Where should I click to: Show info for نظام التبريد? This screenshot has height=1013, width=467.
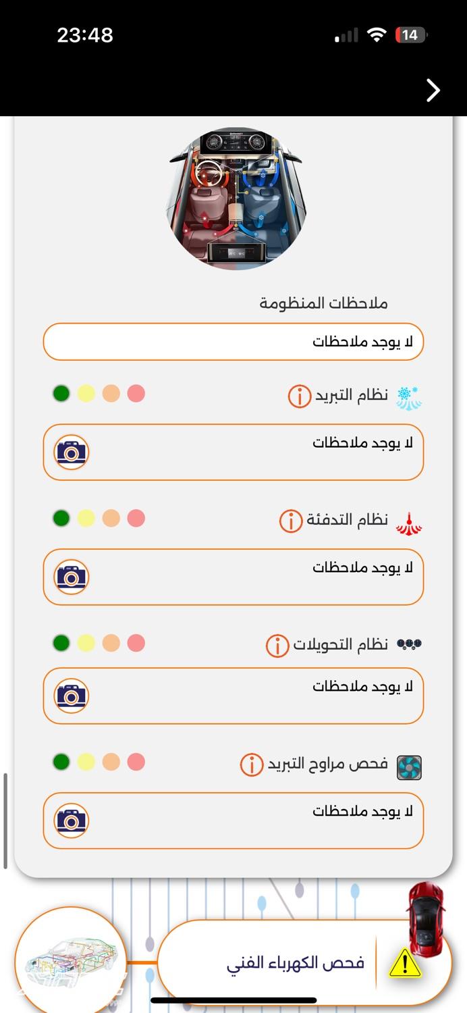click(300, 396)
